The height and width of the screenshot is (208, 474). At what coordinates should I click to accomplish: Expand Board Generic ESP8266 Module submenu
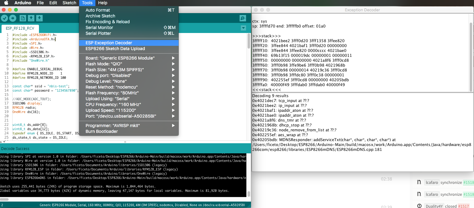pyautogui.click(x=129, y=58)
